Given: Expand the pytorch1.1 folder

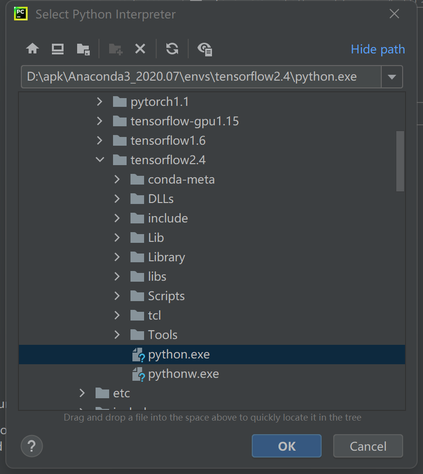Looking at the screenshot, I should (x=99, y=102).
